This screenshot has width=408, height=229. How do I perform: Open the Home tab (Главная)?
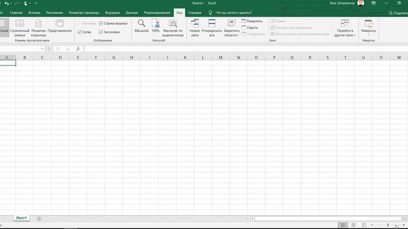click(16, 13)
